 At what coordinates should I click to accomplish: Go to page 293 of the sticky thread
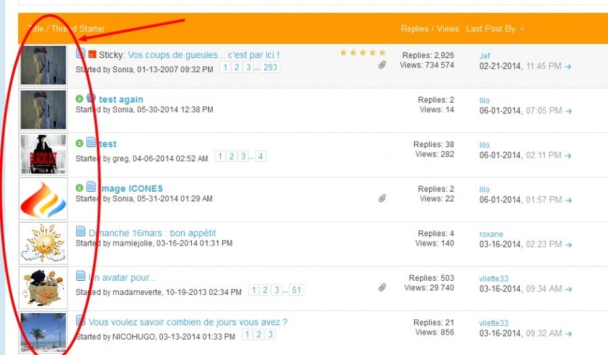point(271,67)
